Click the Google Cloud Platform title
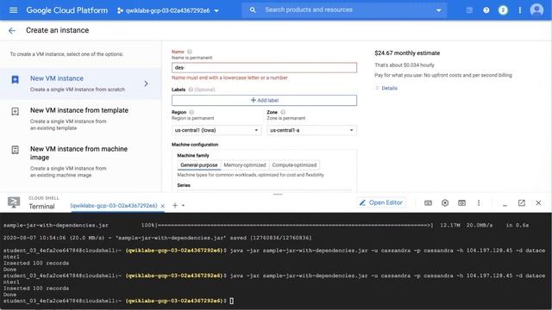Viewport: 552px width, 310px height. [x=67, y=10]
